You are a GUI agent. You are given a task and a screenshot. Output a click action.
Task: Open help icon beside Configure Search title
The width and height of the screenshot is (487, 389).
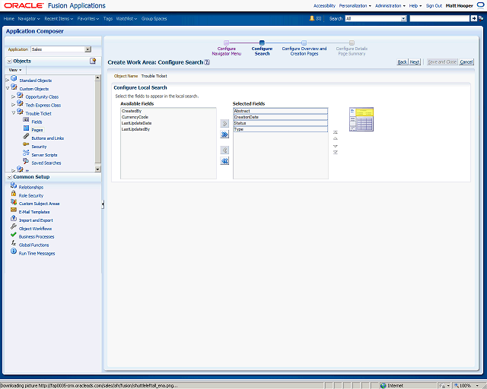pos(207,62)
